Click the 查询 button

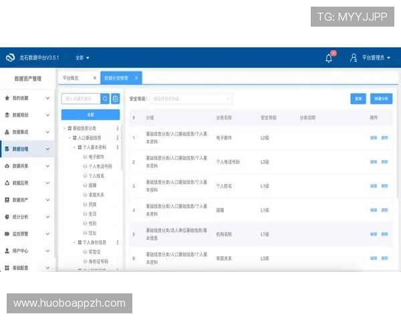coord(358,99)
